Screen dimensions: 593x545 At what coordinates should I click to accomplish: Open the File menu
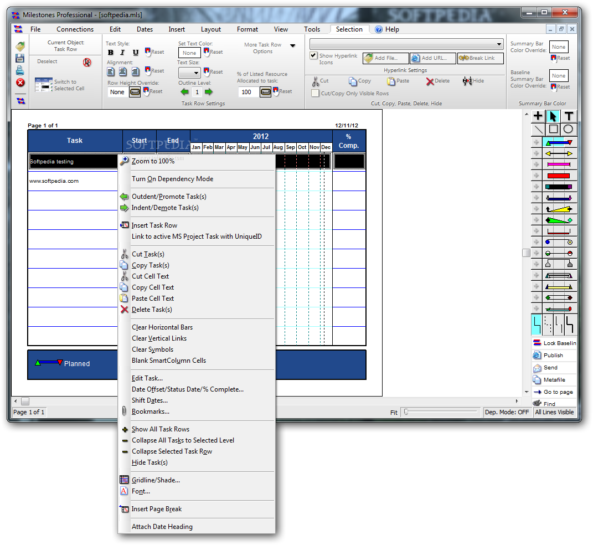[35, 29]
